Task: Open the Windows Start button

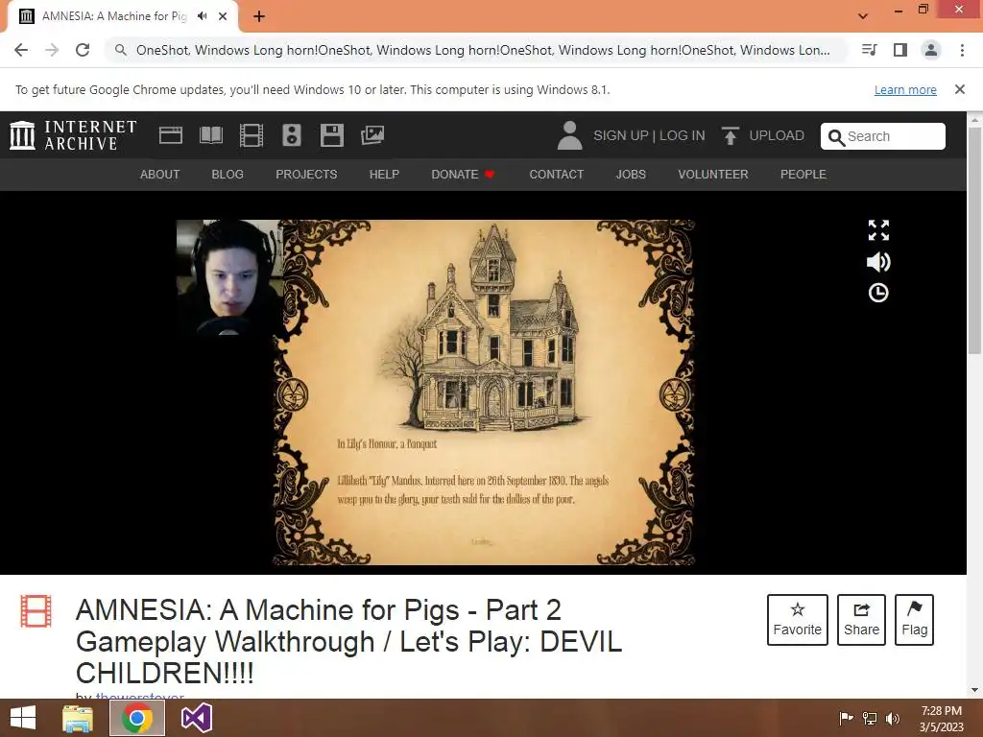Action: pos(23,718)
